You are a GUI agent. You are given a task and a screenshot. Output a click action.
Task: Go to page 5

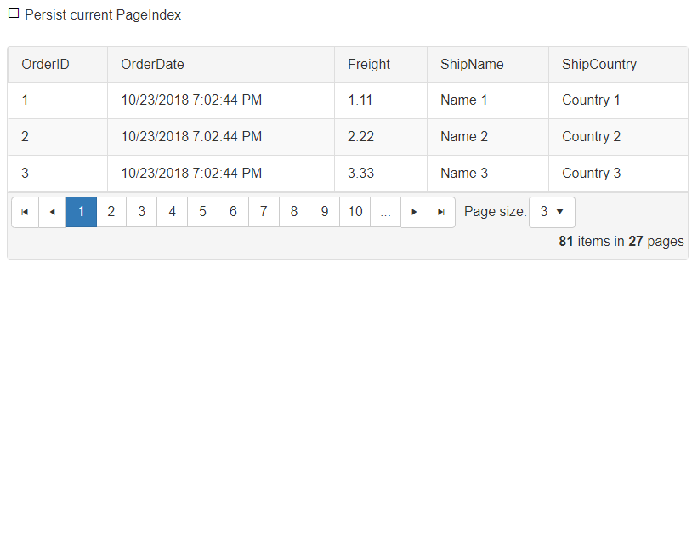(x=202, y=212)
